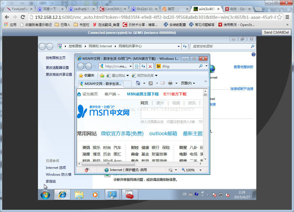Open Internet Explorer from the taskbar

pyautogui.click(x=62, y=195)
